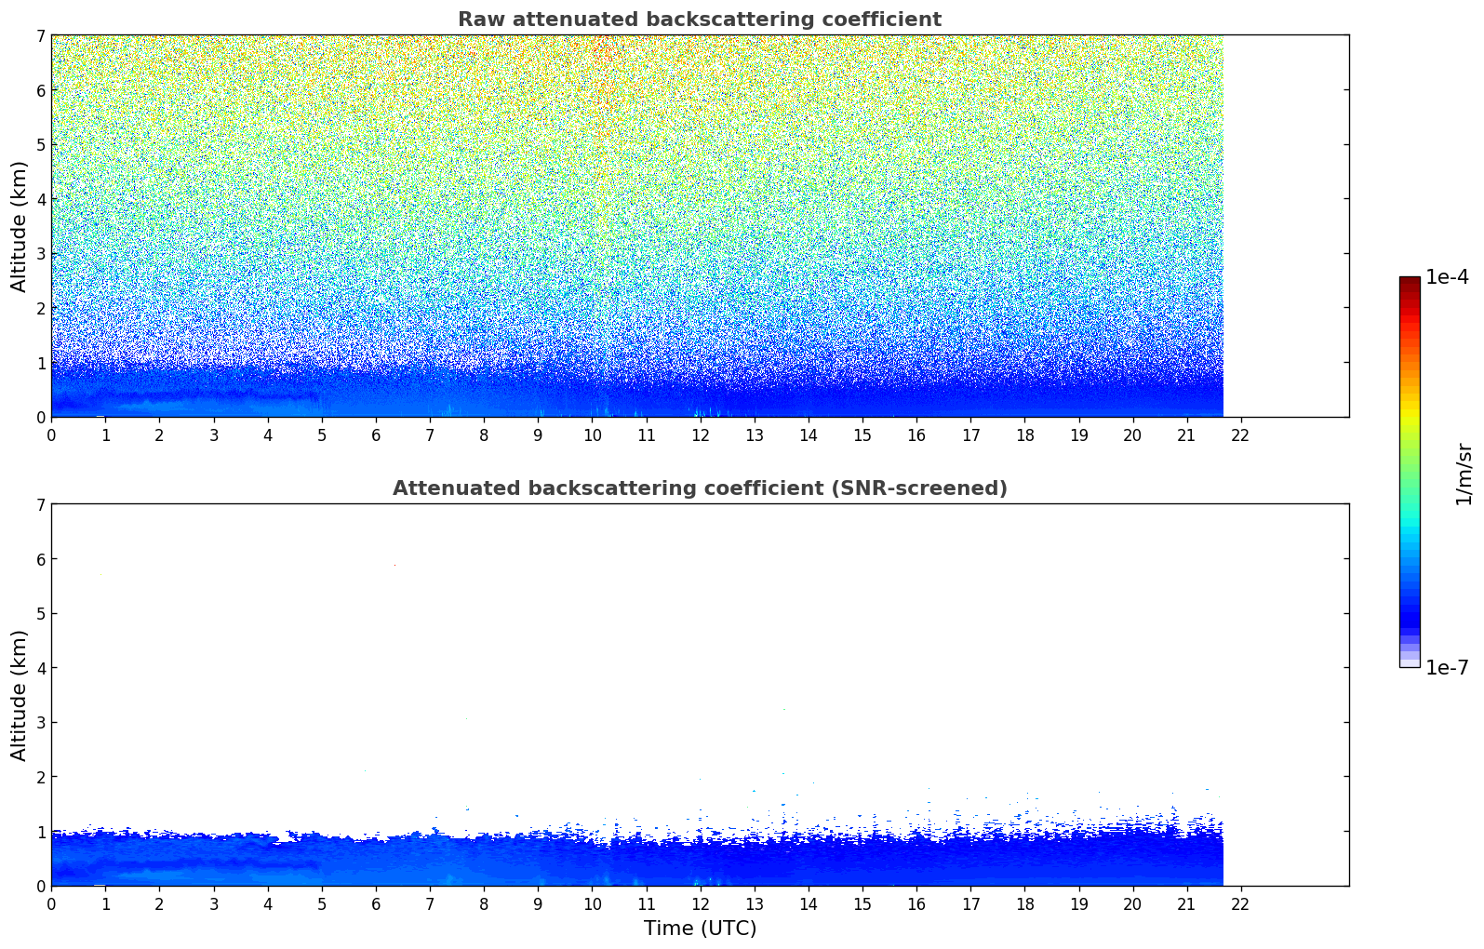Click y-axis tick '1' on the SNR-screened plot

pyautogui.click(x=41, y=832)
